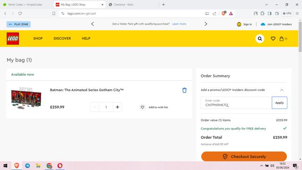Click the VPN button
This screenshot has height=170, width=302.
tap(287, 13)
